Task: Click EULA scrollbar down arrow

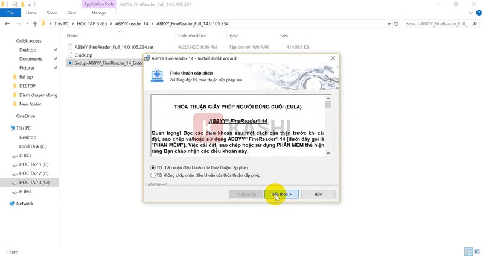Action: [x=328, y=153]
